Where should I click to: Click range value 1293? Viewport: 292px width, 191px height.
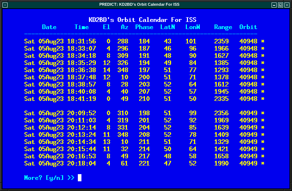(221, 70)
